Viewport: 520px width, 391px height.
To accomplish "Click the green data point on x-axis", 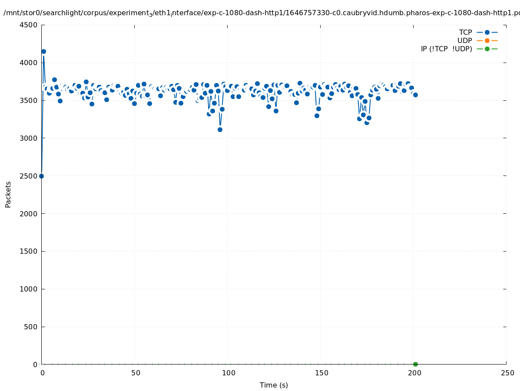I will click(x=415, y=364).
